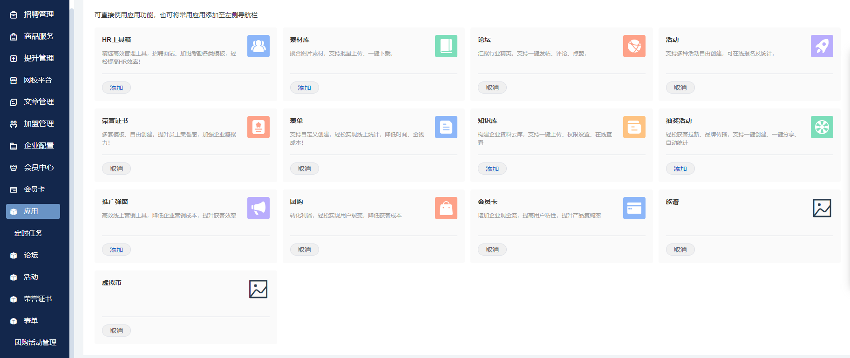Click the 团购 shopping bag icon

[x=446, y=208]
